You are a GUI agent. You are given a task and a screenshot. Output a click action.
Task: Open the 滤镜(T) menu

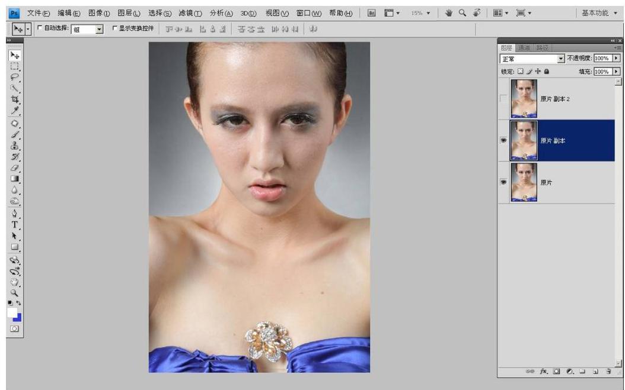click(190, 13)
